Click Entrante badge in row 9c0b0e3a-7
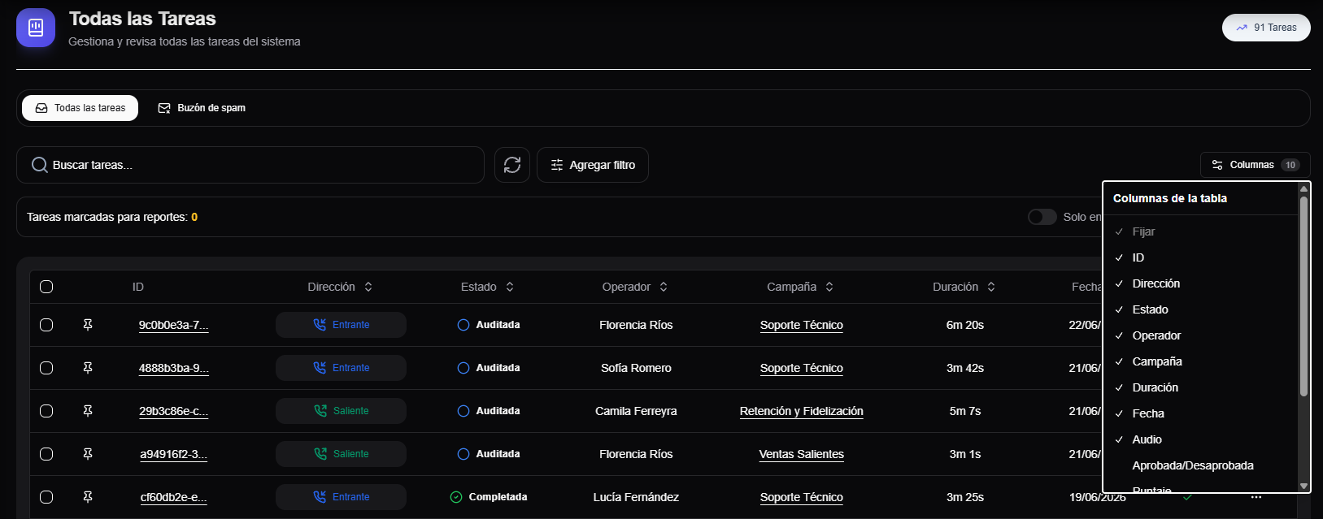This screenshot has width=1323, height=519. [341, 325]
